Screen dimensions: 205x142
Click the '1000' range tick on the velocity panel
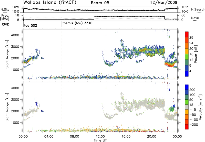[x=15, y=123]
